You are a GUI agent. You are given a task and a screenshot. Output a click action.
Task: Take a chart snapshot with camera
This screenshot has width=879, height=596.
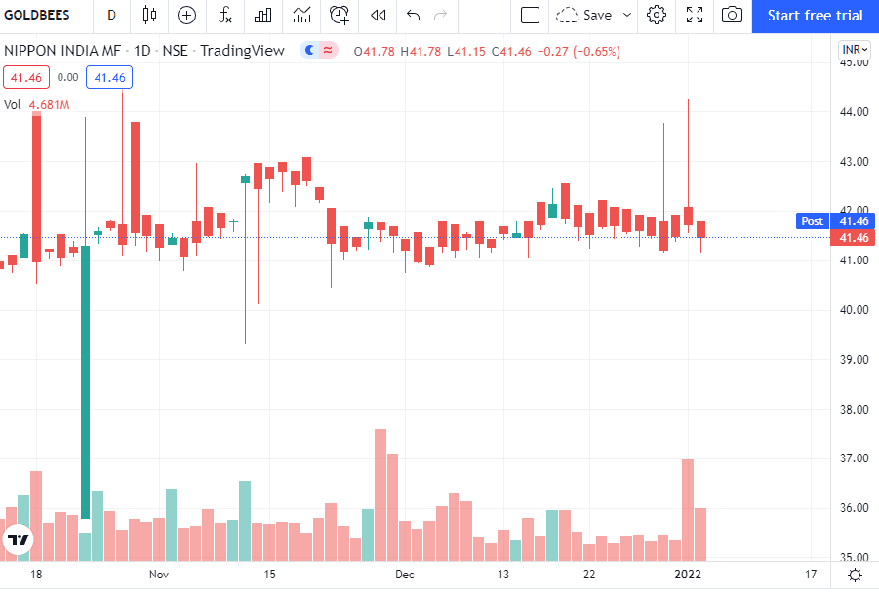click(732, 15)
